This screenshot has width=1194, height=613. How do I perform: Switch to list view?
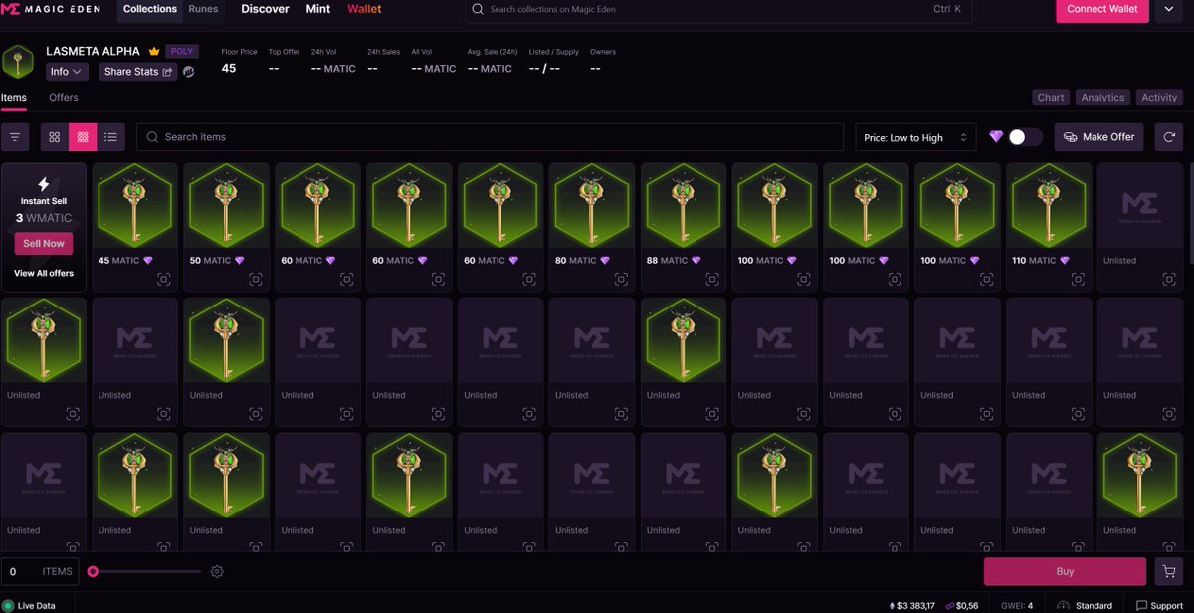point(110,137)
